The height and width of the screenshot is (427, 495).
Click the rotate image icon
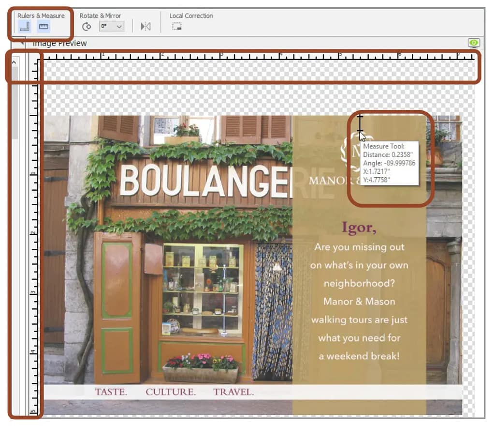click(x=87, y=27)
